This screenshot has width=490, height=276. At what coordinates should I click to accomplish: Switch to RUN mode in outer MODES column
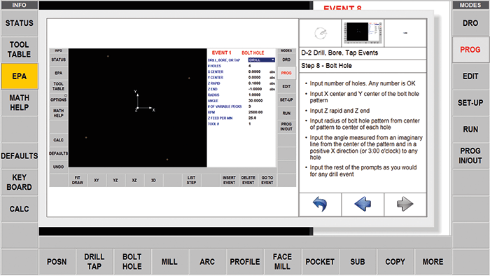[x=470, y=129]
